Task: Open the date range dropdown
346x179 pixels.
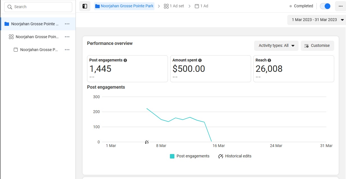Action: coord(317,20)
